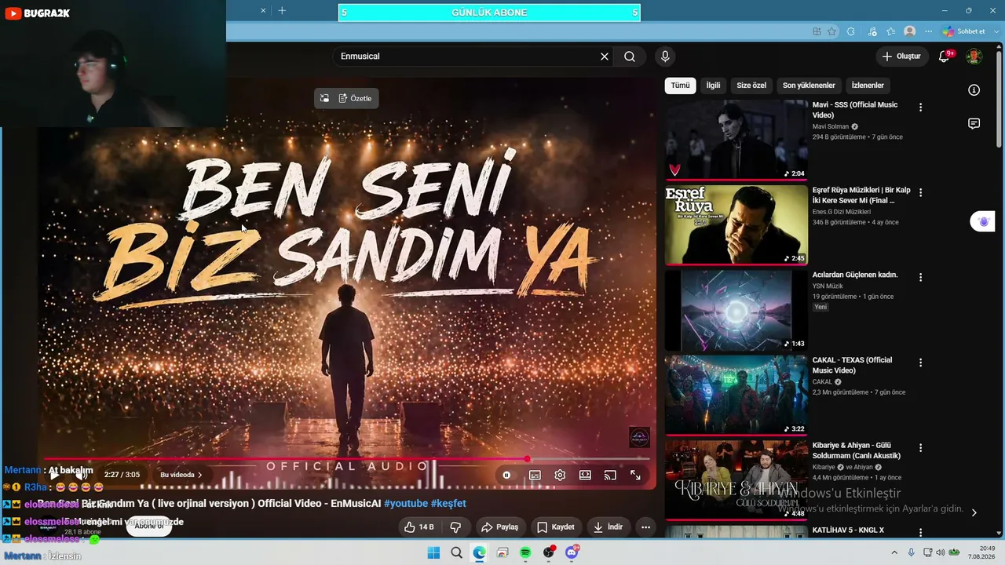Open the video player settings gear

(x=560, y=475)
